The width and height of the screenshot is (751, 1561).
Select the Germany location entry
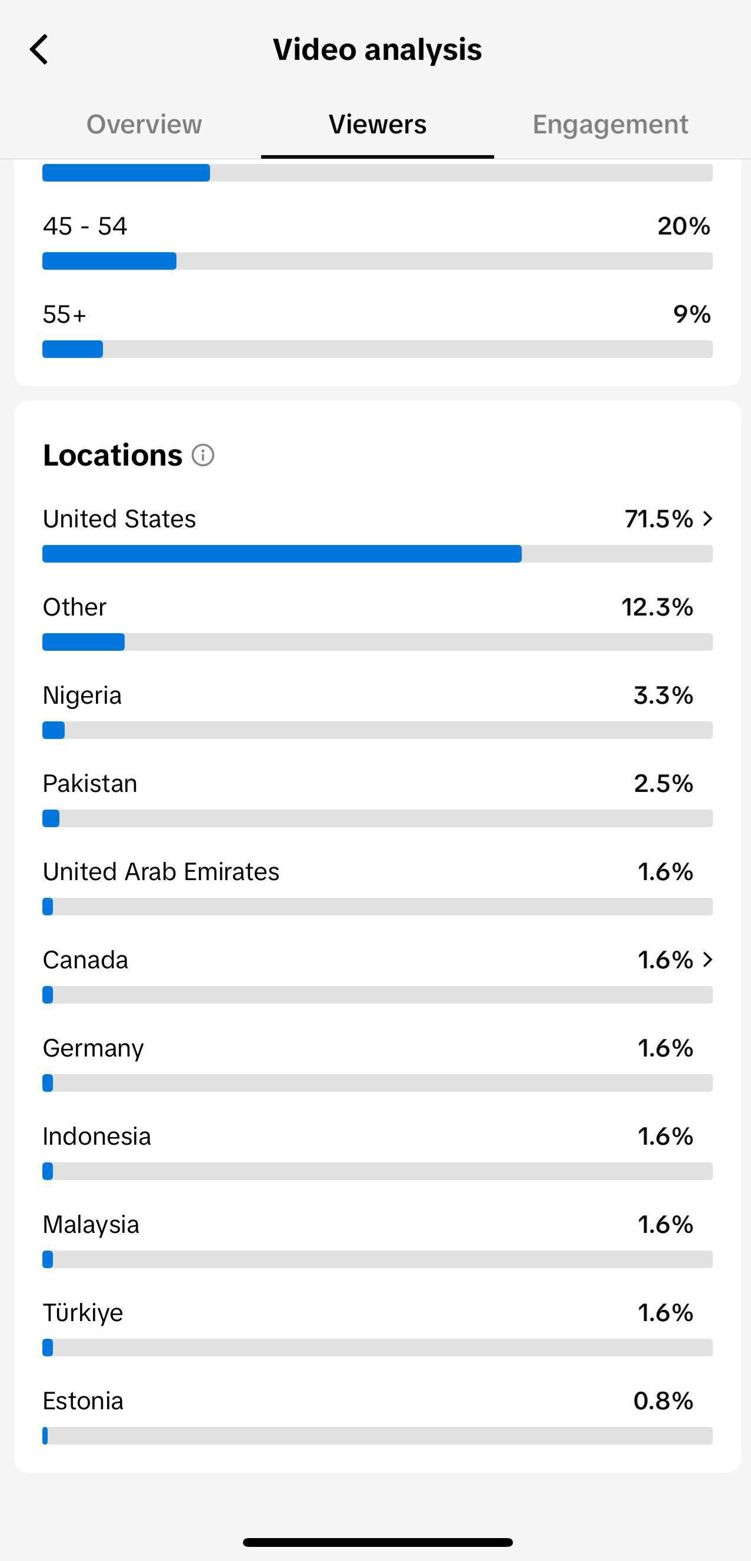pos(378,1064)
